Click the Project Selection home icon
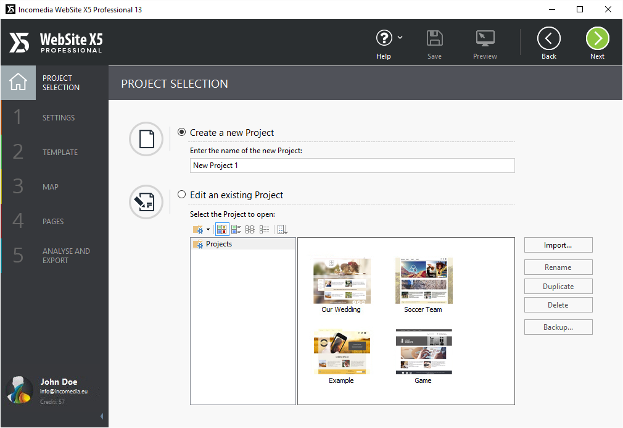This screenshot has width=623, height=428. [x=19, y=82]
